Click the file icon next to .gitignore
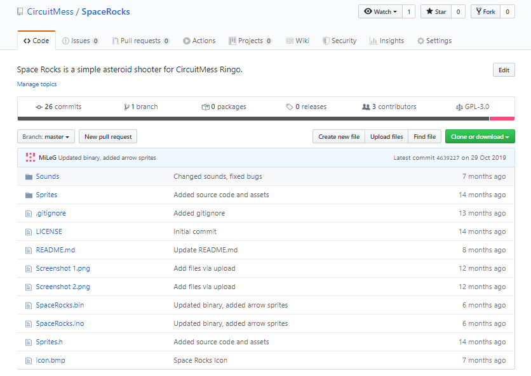This screenshot has height=376, width=531. [x=29, y=213]
